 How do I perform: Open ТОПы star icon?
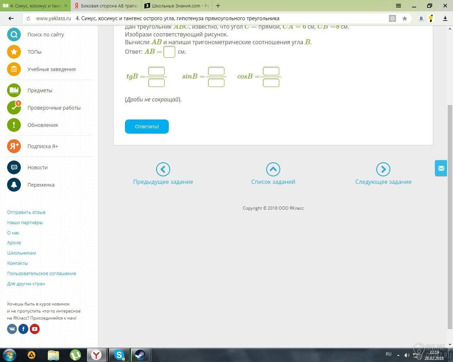[14, 52]
